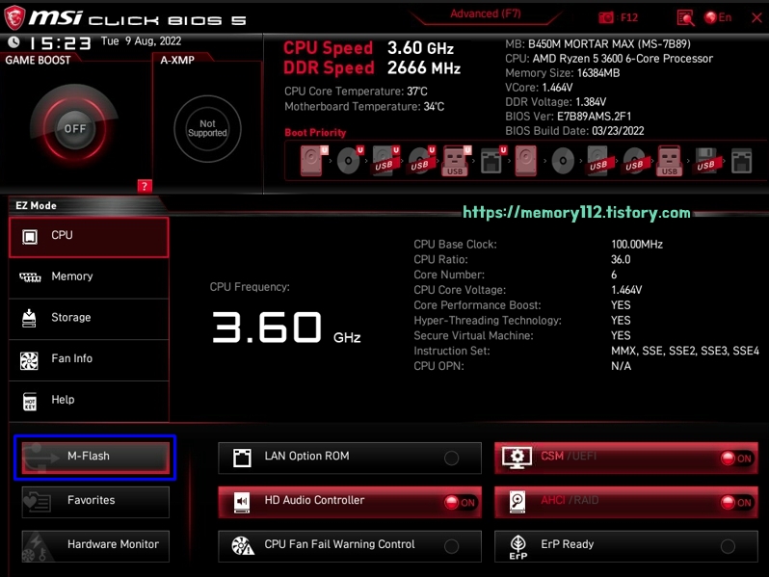Select the legacy USB key boot icon
This screenshot has width=769, height=577.
[x=670, y=160]
